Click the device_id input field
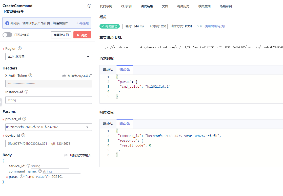This screenshot has height=196, width=283. click(x=49, y=143)
